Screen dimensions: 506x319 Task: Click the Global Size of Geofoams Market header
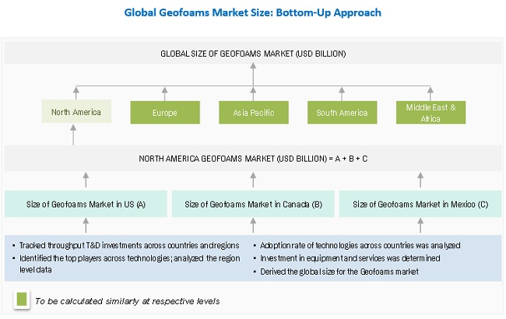tap(253, 54)
